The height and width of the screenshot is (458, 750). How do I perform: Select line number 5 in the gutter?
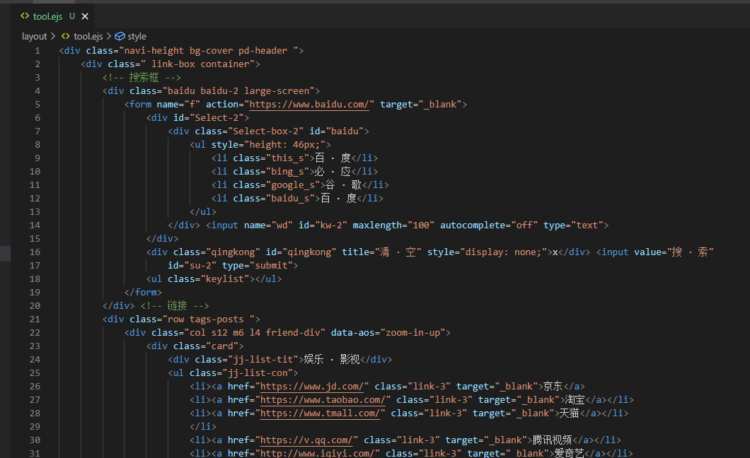point(37,105)
